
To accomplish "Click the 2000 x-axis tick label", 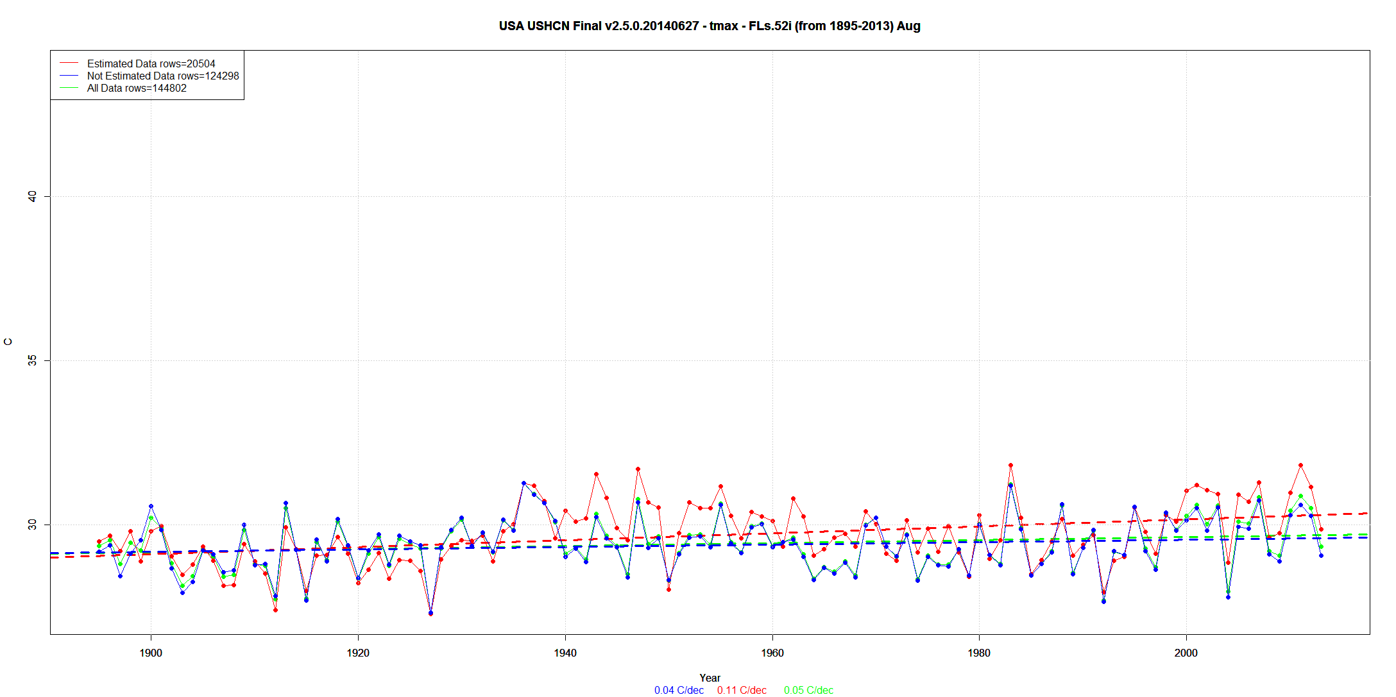I will click(x=1186, y=653).
